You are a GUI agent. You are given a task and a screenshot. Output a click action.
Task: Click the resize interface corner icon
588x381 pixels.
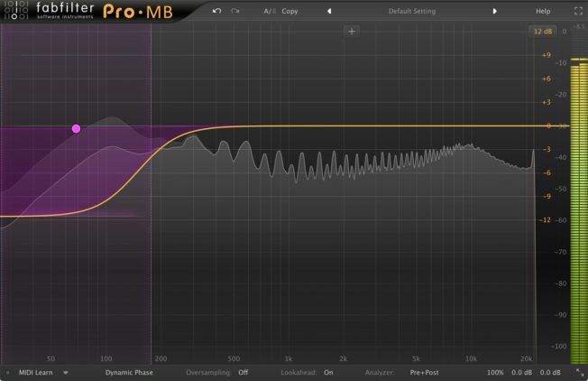(580, 372)
